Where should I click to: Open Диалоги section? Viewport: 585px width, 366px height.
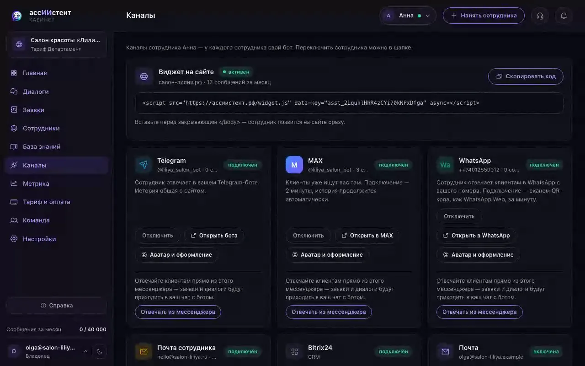pyautogui.click(x=57, y=91)
